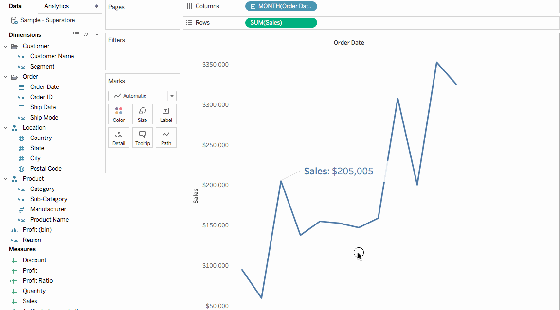Expand the plus icon on MONTH(Order Date) pill
Screen dimensions: 560x310
253,6
